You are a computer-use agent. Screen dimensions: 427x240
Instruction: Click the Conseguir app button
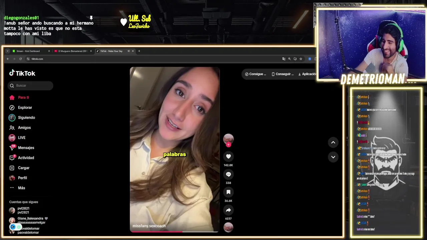pyautogui.click(x=283, y=74)
